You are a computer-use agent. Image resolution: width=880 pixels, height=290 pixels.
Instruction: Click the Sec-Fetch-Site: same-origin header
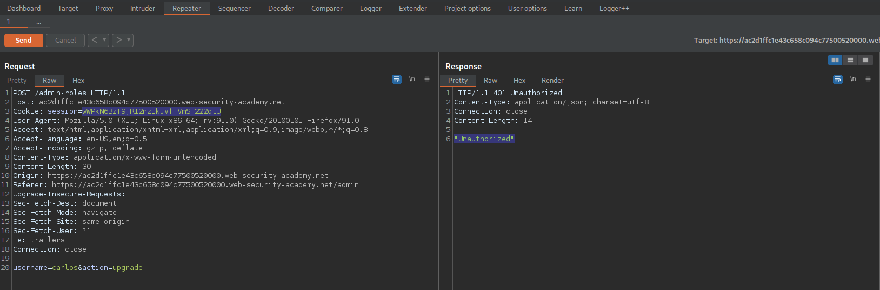coord(71,222)
